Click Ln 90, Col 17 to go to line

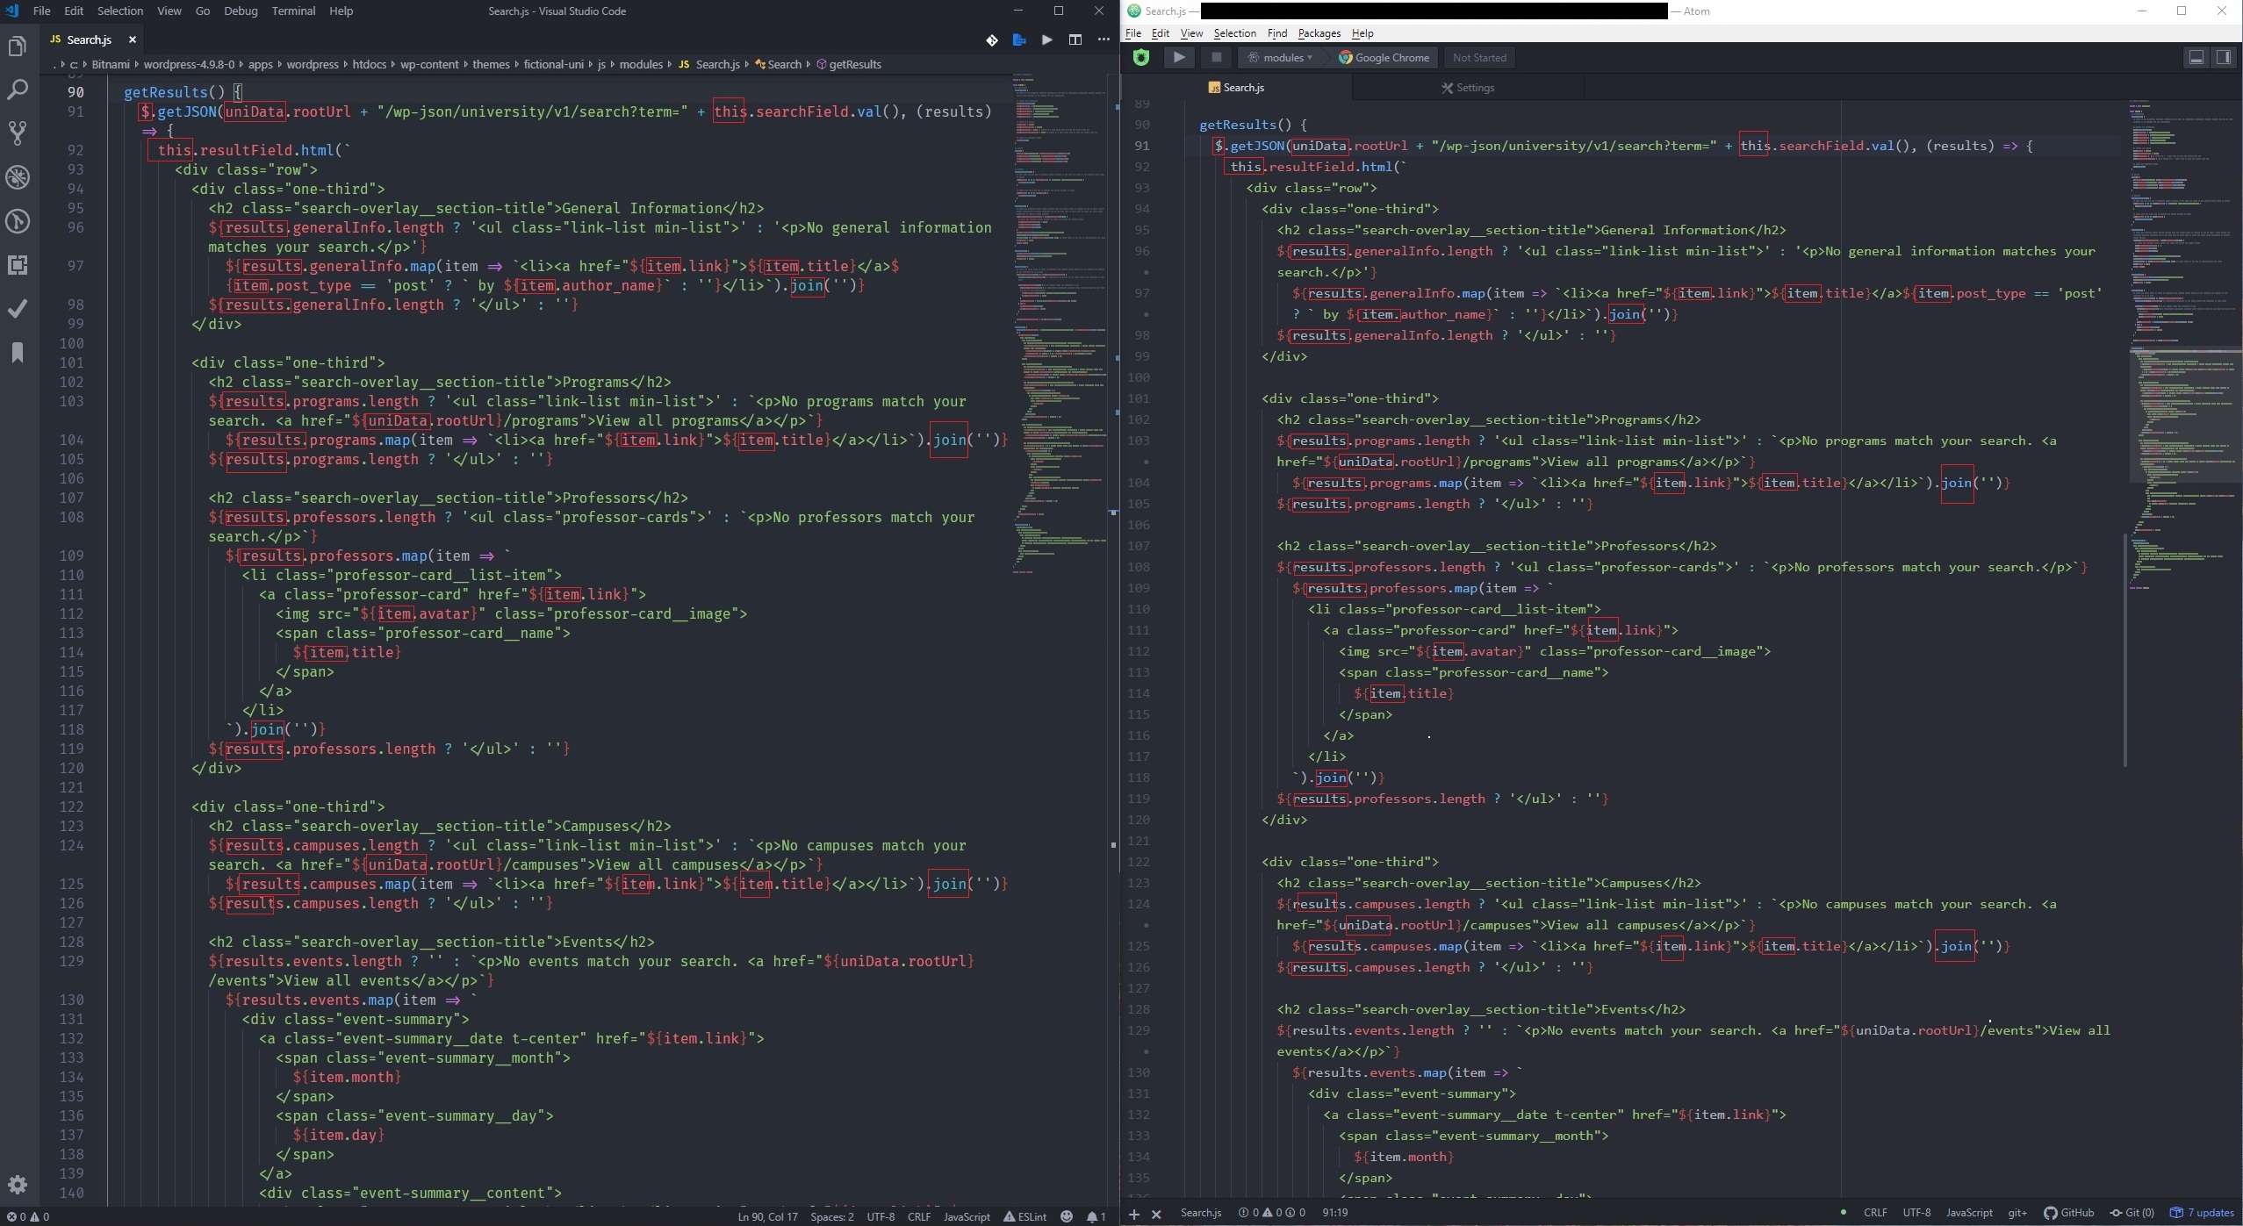(x=767, y=1217)
